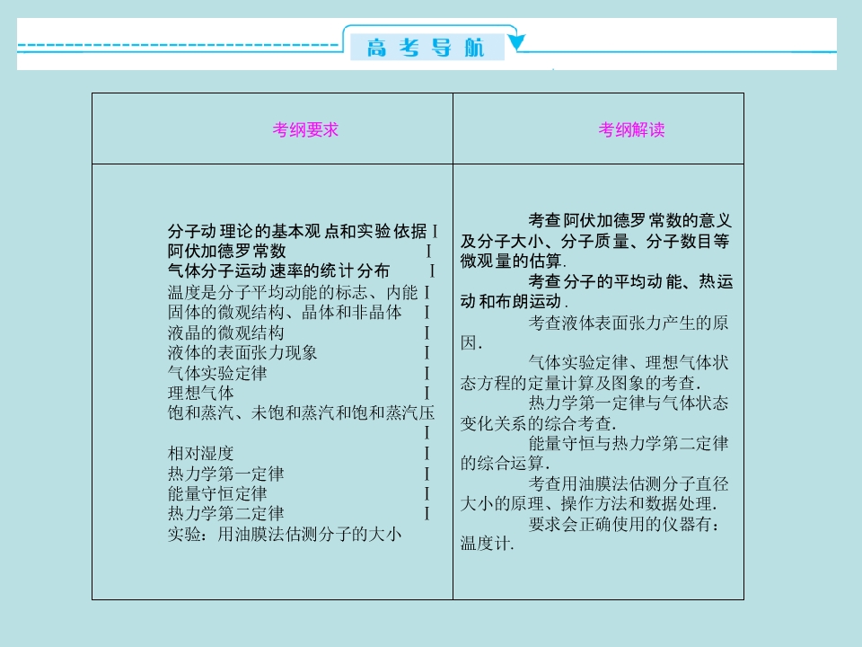Click the level Ⅰ mark beside 相对湿度
The height and width of the screenshot is (647, 862).
427,453
